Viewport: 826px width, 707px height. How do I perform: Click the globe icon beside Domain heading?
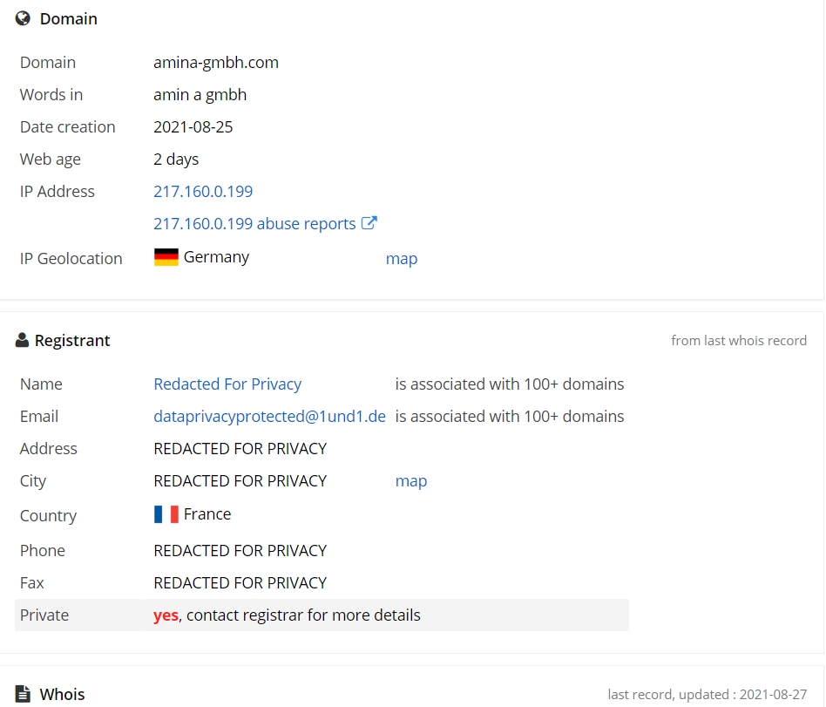(x=23, y=18)
